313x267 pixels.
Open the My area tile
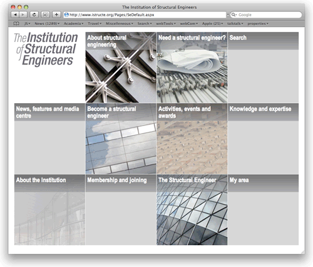point(263,209)
